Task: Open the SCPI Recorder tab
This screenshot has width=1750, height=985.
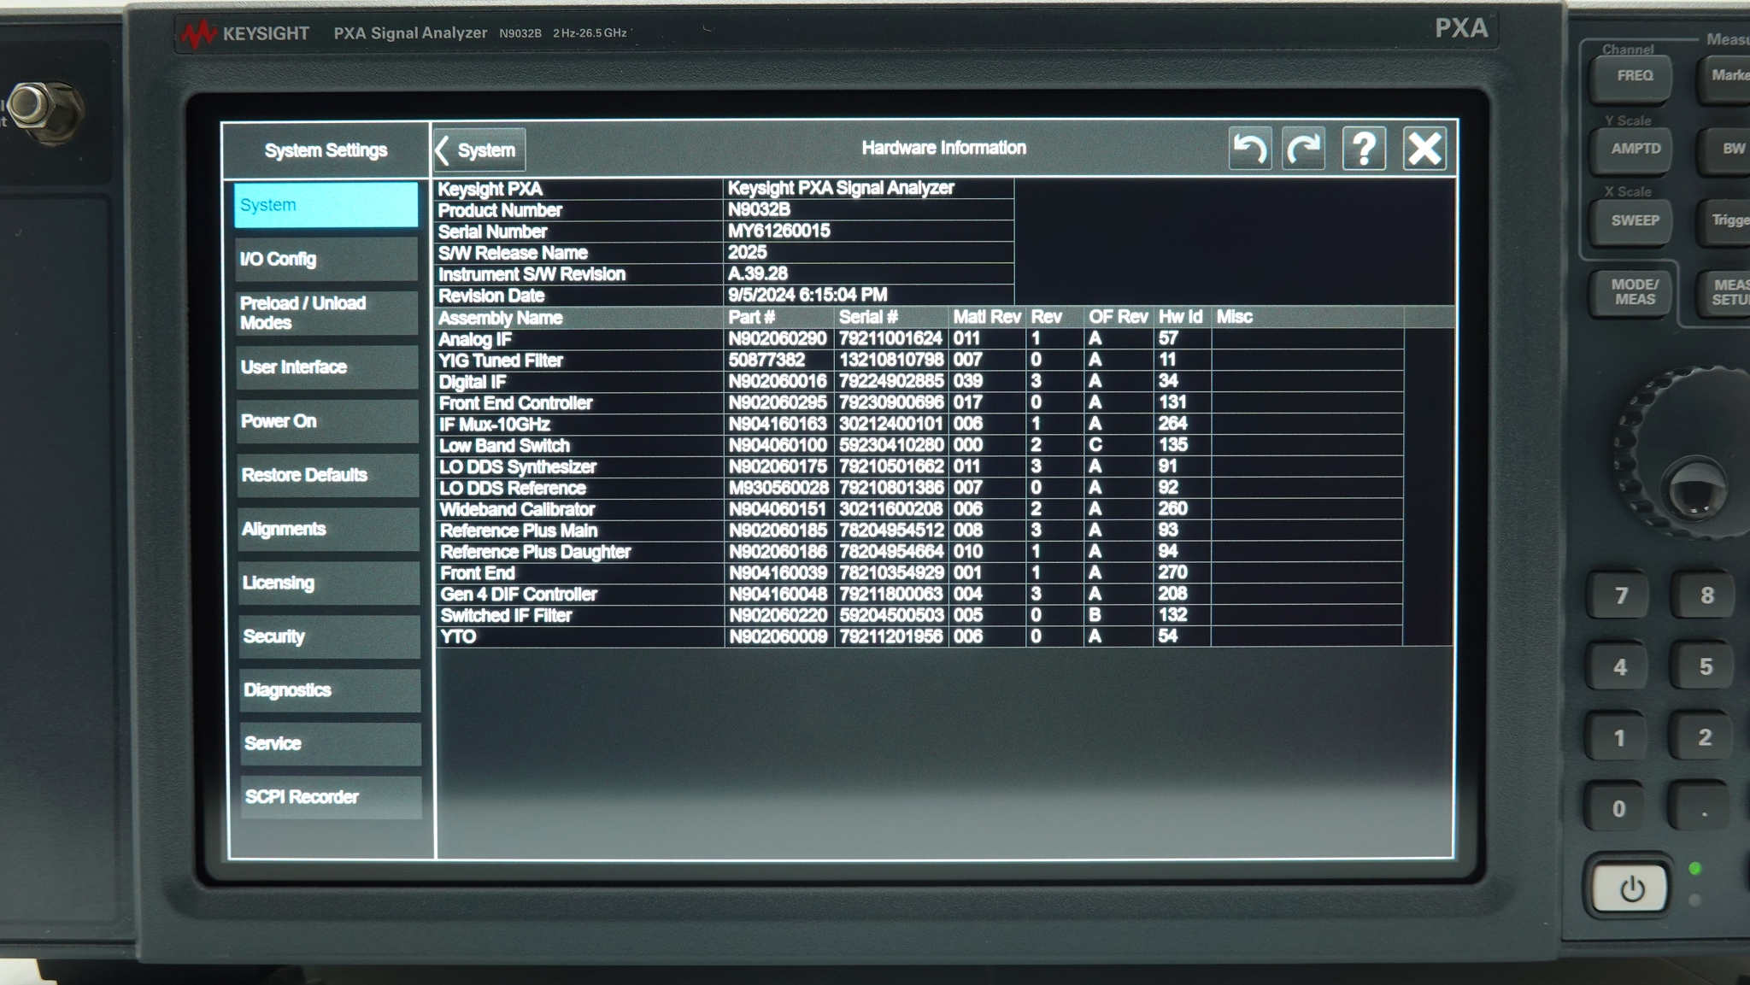Action: click(330, 797)
